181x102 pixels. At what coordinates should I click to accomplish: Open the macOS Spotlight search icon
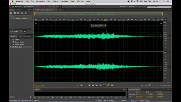[164, 1]
